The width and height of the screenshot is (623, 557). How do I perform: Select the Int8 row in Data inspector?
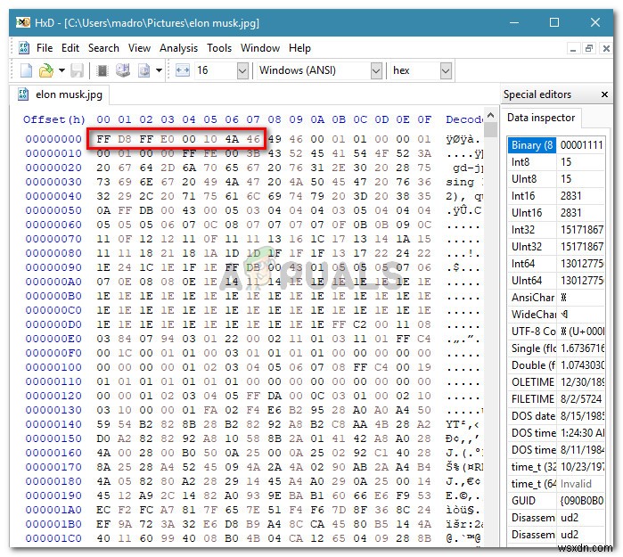tap(556, 162)
